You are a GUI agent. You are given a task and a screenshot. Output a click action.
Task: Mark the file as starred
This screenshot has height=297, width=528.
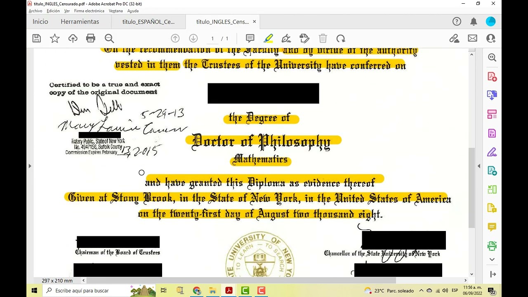[55, 38]
